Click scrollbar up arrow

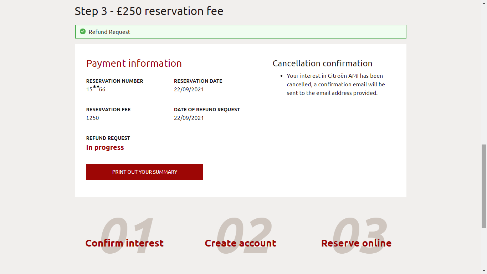point(484,3)
